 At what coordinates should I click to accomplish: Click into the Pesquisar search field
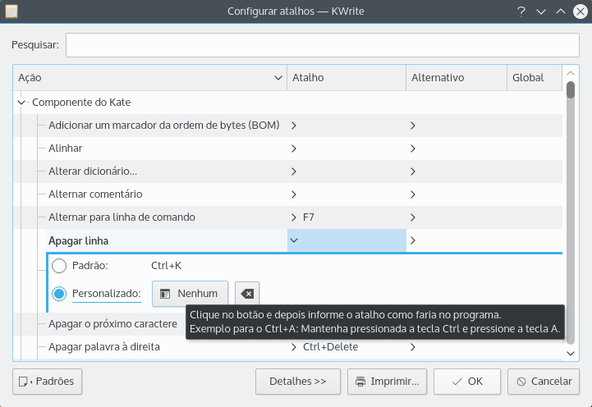(x=323, y=45)
